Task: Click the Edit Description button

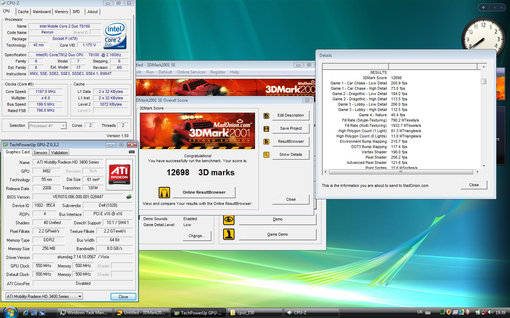Action: pos(291,116)
